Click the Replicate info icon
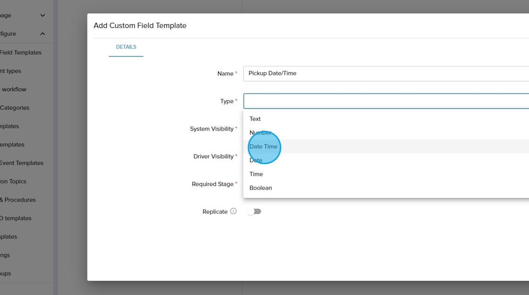The width and height of the screenshot is (529, 295). click(233, 212)
